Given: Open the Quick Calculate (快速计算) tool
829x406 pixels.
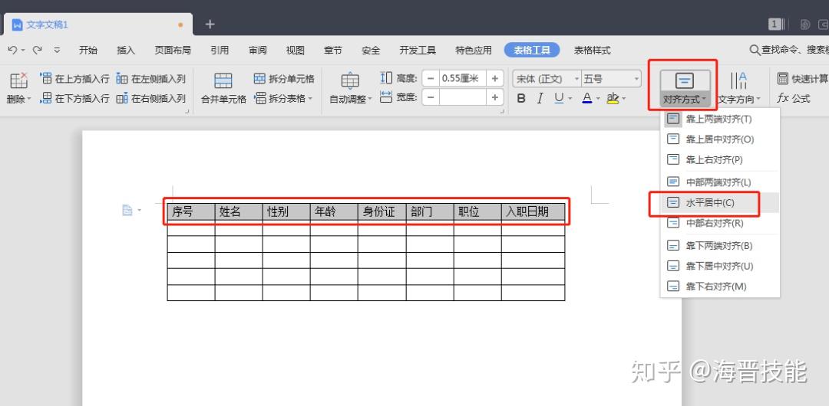Looking at the screenshot, I should [802, 79].
